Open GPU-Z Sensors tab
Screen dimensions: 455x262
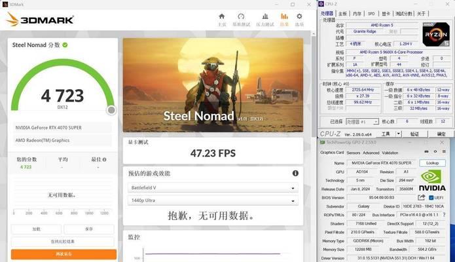coord(353,153)
